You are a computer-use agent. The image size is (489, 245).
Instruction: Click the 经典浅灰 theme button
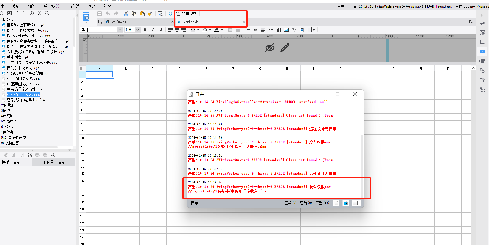pos(187,14)
